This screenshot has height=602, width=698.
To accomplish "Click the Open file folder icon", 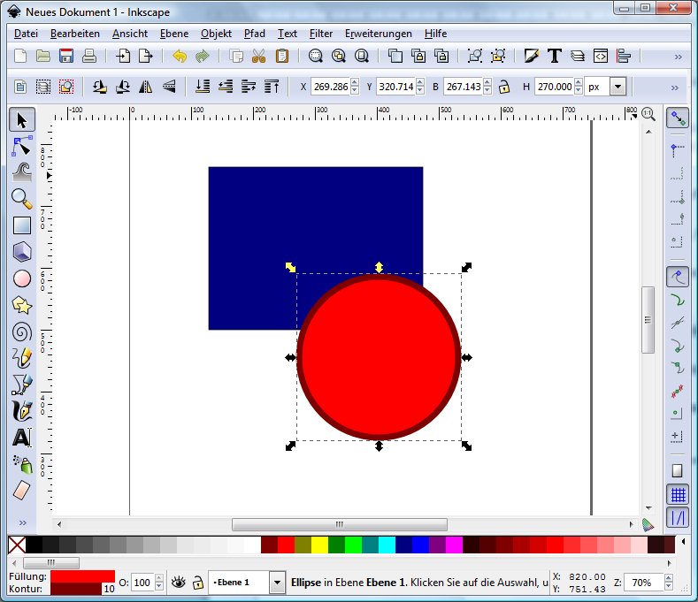I will pyautogui.click(x=43, y=56).
